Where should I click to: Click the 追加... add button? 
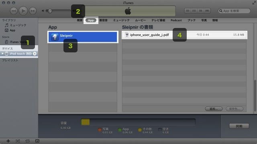(214, 109)
